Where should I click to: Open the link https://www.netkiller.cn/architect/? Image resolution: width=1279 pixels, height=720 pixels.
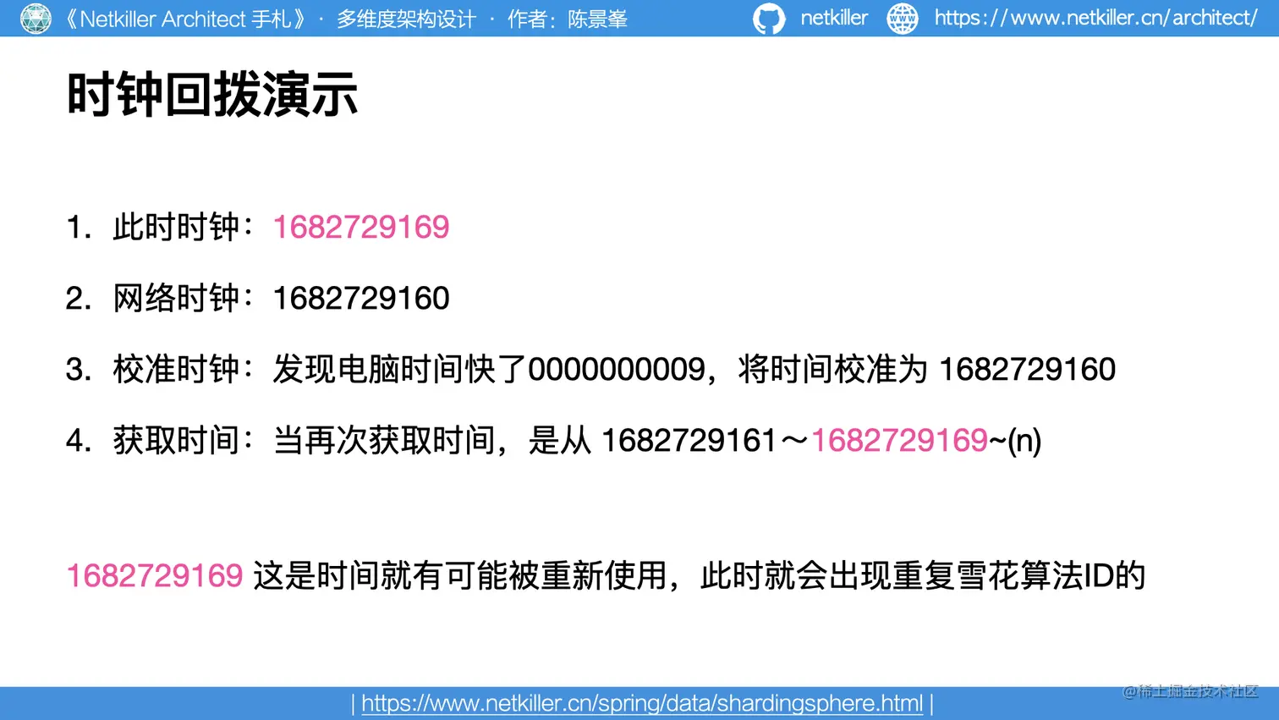[1095, 18]
